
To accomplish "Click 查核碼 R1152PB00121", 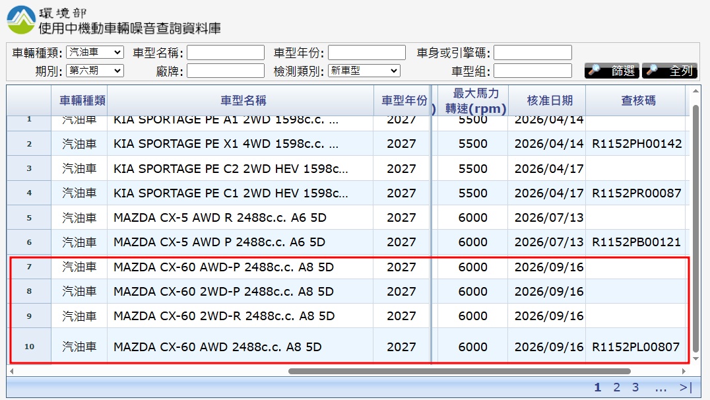I will pyautogui.click(x=636, y=242).
